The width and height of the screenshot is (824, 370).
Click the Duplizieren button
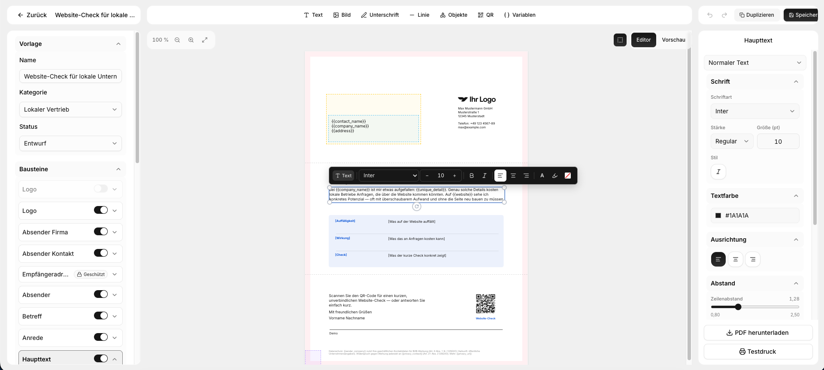(757, 15)
